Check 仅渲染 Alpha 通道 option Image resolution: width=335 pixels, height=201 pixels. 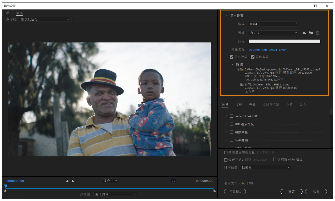point(275,159)
